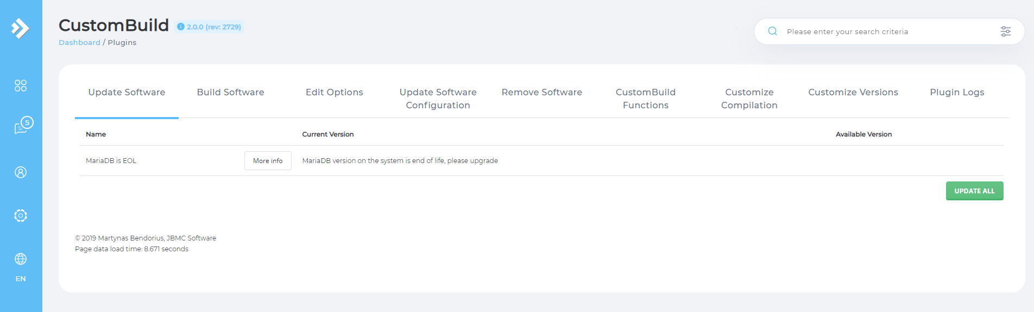
Task: Open the Customize Versions tab
Action: coord(853,93)
